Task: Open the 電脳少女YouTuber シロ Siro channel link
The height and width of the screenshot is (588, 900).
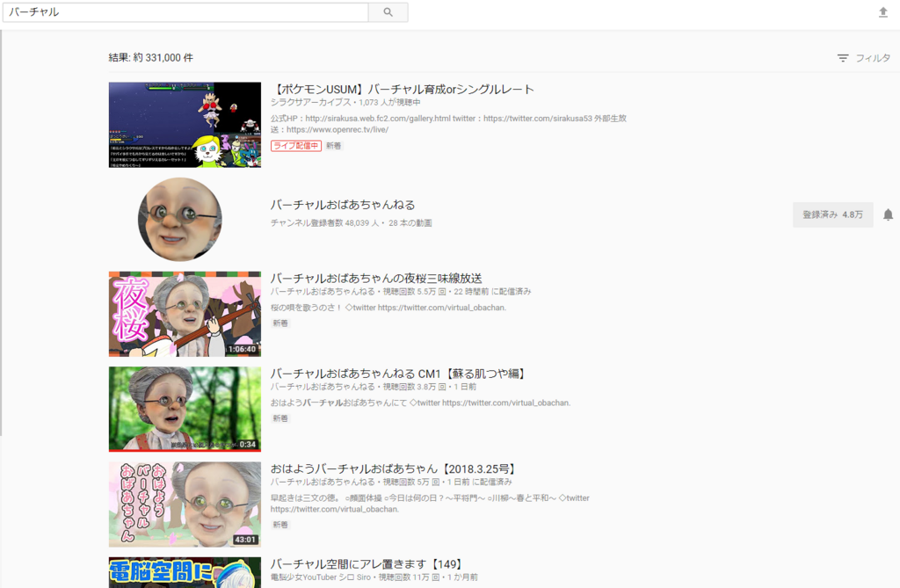Action: pyautogui.click(x=321, y=577)
